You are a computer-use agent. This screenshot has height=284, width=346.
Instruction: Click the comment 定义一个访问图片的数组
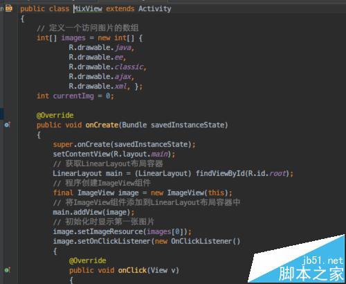tap(87, 28)
